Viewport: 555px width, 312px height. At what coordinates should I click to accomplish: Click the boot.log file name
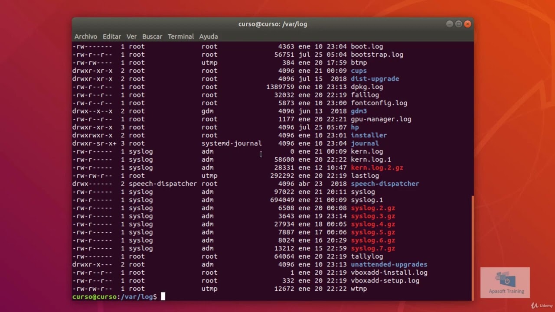click(x=367, y=46)
